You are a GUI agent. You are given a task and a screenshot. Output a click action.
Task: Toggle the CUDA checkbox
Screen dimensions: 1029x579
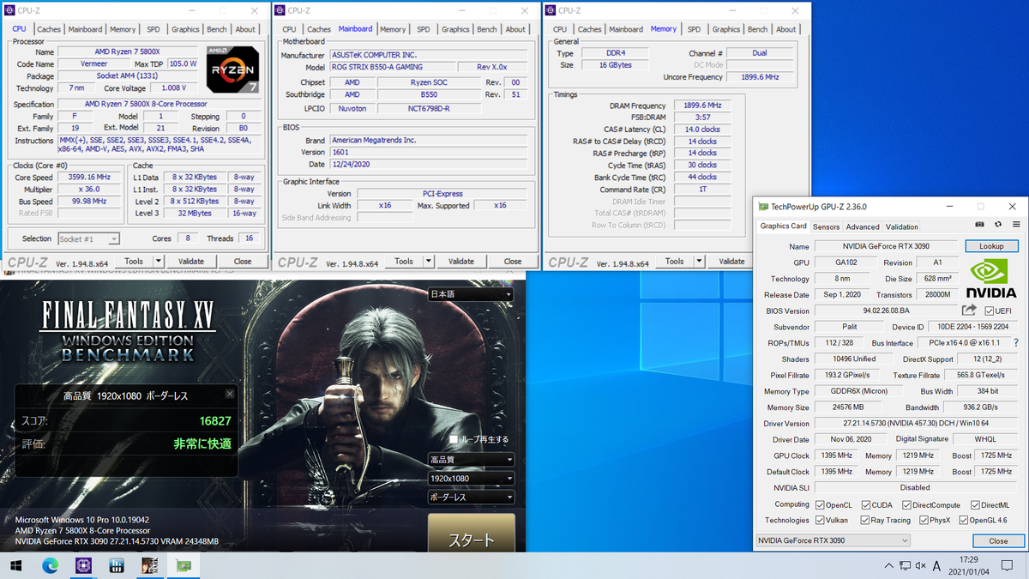click(866, 505)
